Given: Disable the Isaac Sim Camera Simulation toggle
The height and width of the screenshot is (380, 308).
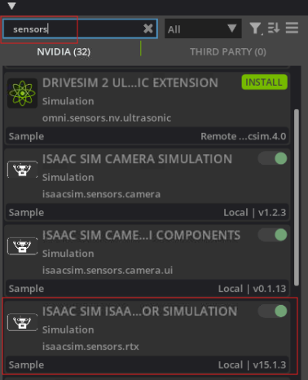Looking at the screenshot, I should pos(272,158).
